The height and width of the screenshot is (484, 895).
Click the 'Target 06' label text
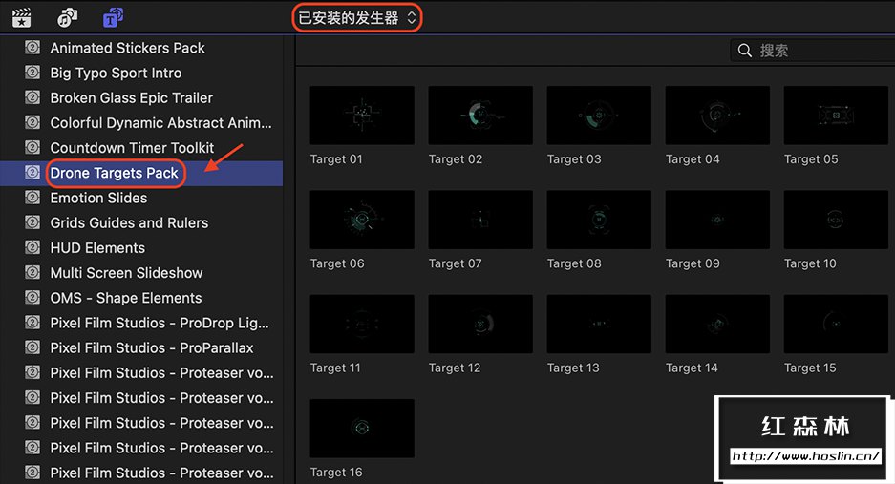(x=337, y=263)
